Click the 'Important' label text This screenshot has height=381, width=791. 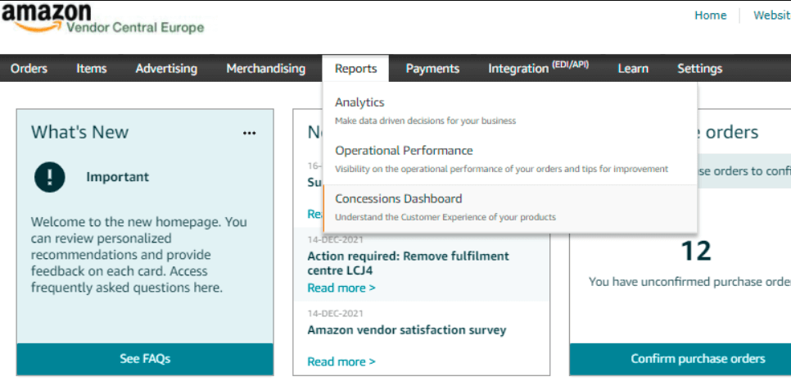pos(118,177)
